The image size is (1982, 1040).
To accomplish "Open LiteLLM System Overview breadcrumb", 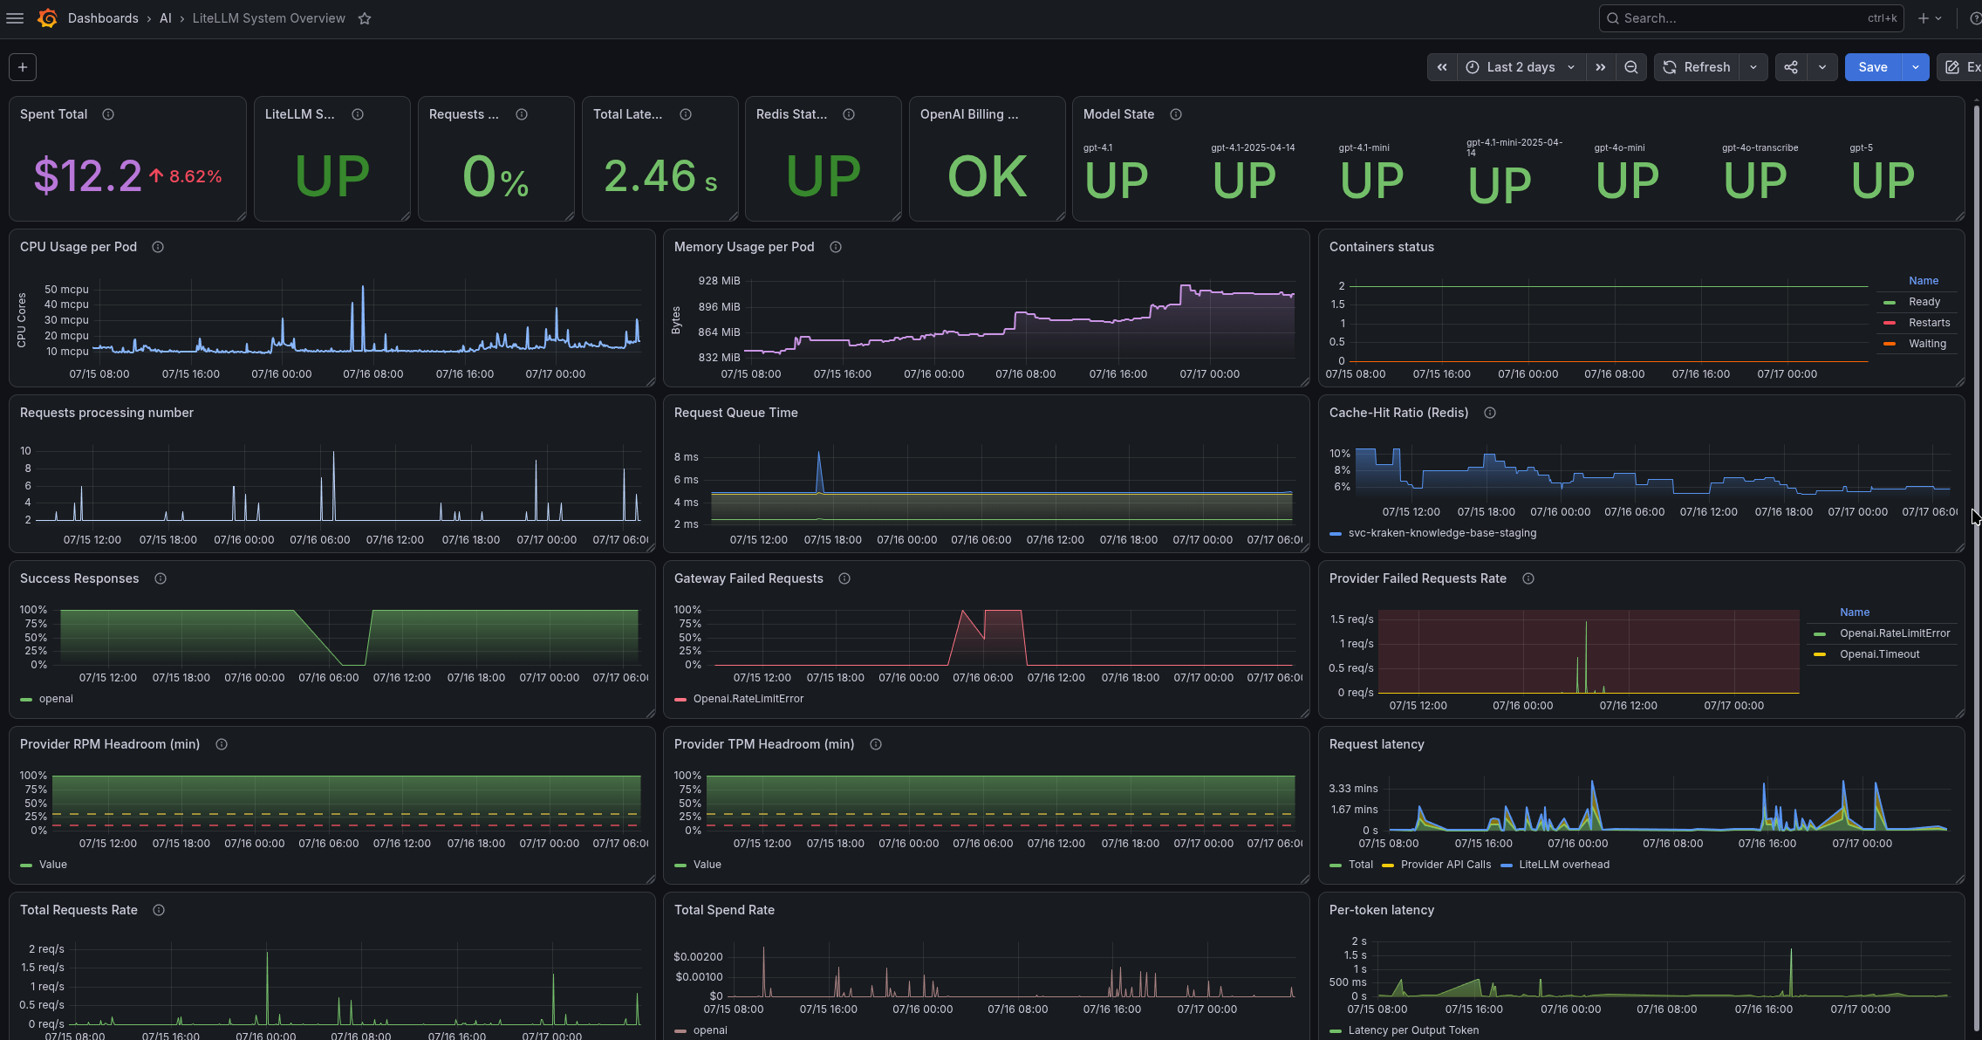I will (x=269, y=18).
